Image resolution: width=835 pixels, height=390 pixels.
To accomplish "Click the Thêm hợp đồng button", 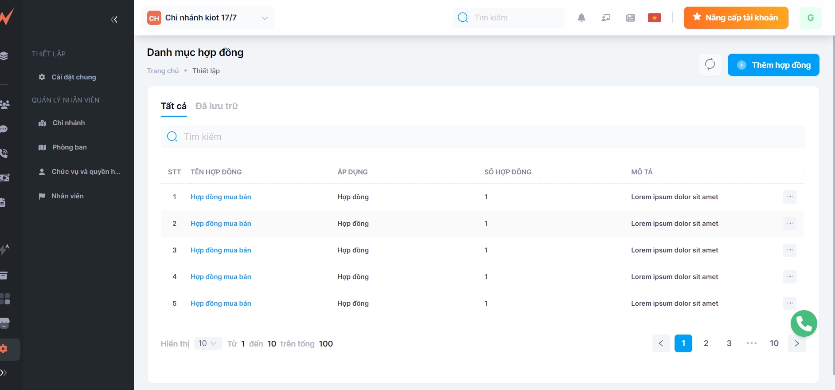I will [773, 65].
